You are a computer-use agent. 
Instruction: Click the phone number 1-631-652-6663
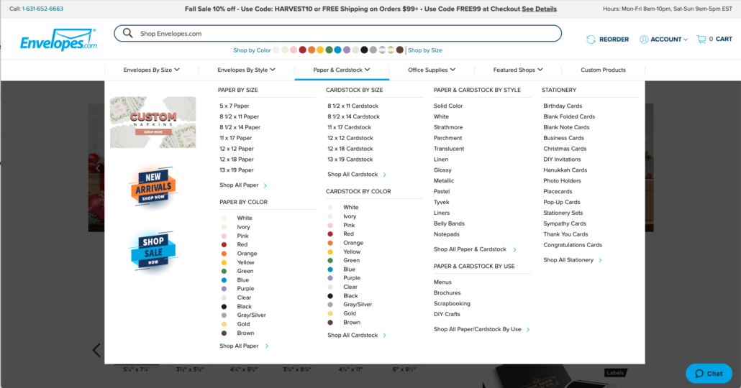pos(42,9)
